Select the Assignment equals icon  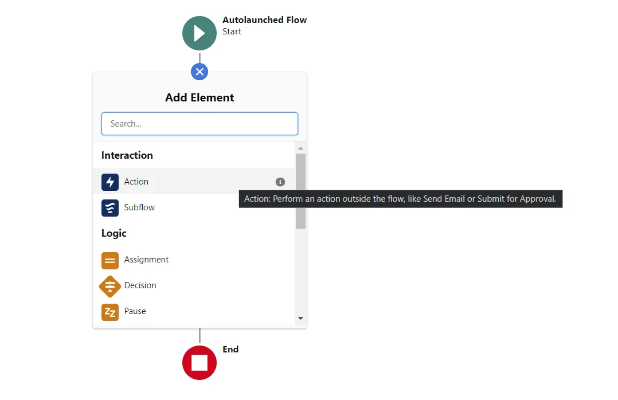tap(110, 260)
